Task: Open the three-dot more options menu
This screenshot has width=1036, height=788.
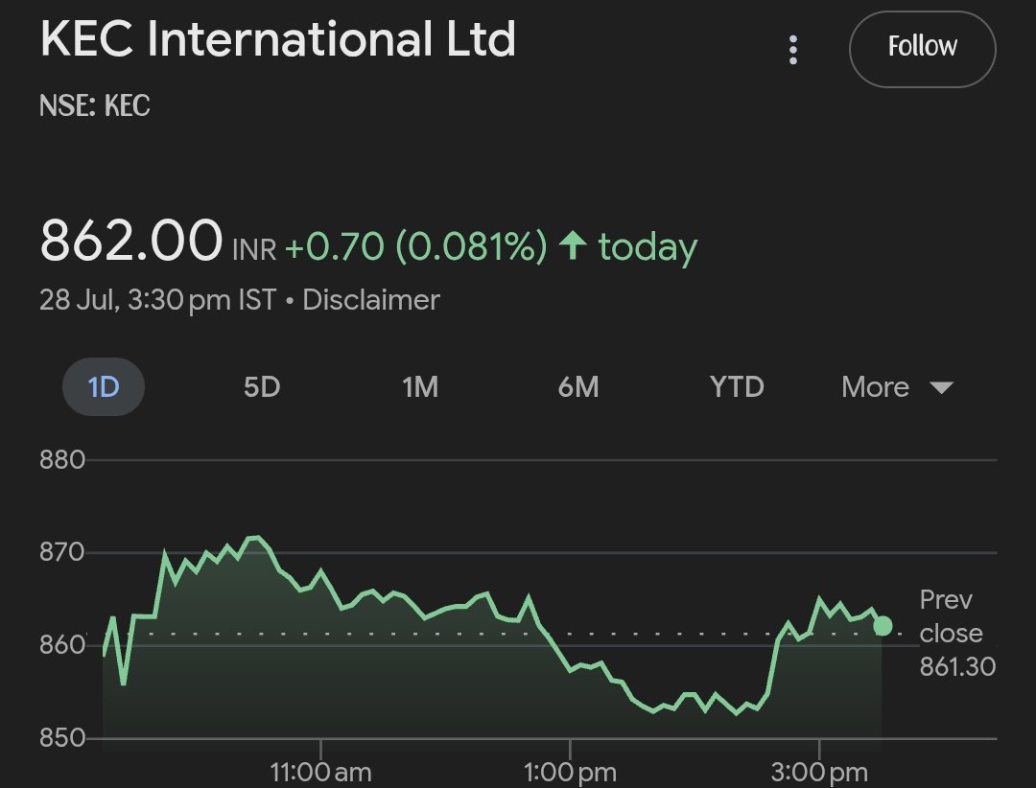Action: coord(793,50)
